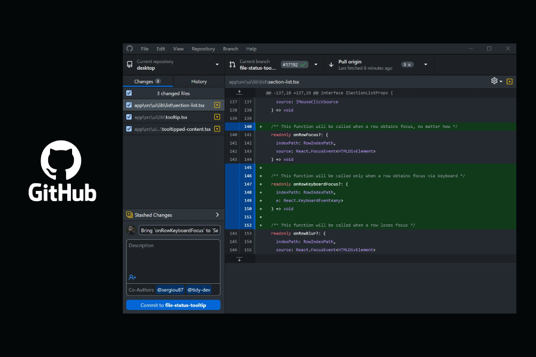This screenshot has width=536, height=357.
Task: Toggle the select-all changed files checkbox
Action: [x=129, y=93]
